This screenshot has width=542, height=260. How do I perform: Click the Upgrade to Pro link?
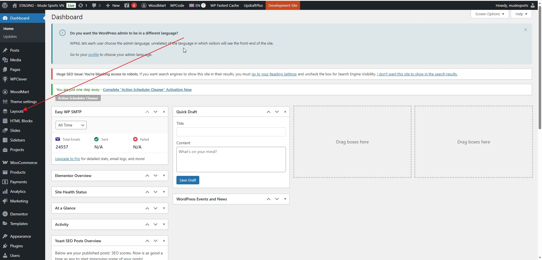click(x=67, y=159)
